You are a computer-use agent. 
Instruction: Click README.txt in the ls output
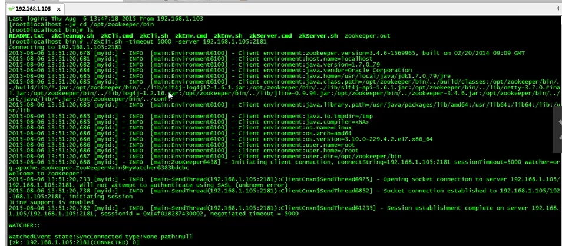click(x=27, y=36)
